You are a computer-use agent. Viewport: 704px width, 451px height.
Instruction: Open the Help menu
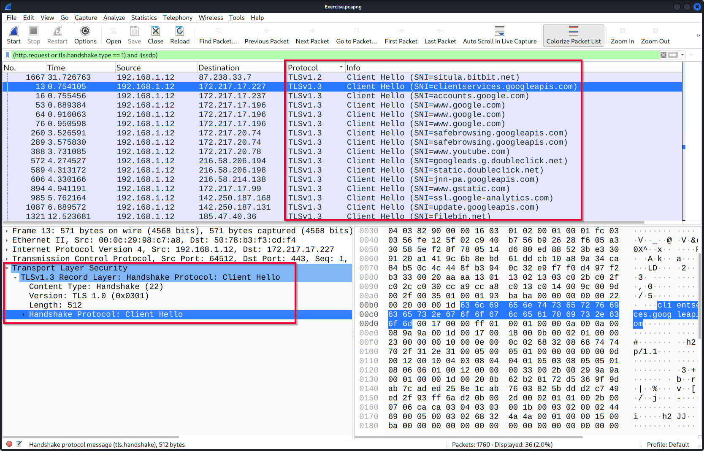tap(257, 18)
